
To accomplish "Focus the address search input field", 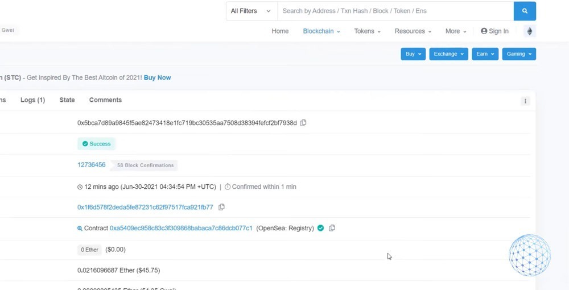I will (x=395, y=11).
